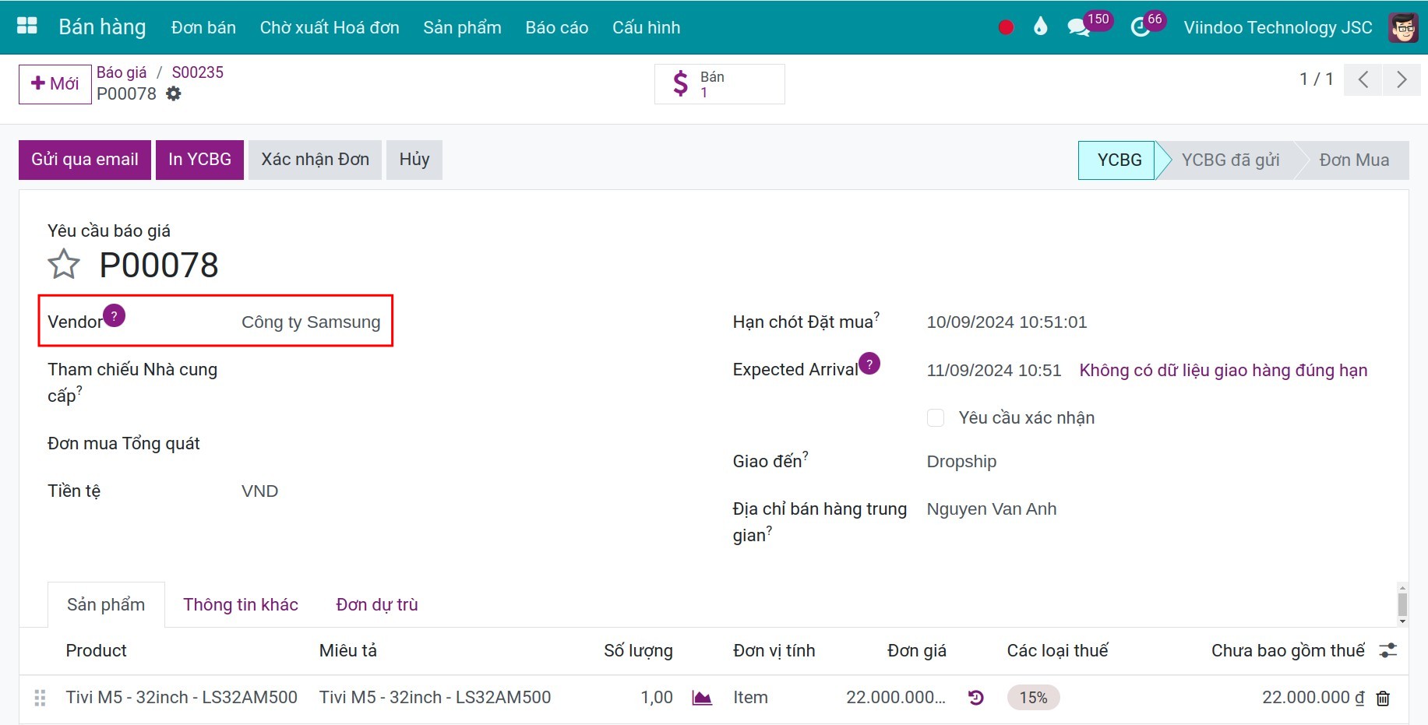Open the S00235 breadcrumb link
This screenshot has height=725, width=1428.
click(197, 72)
